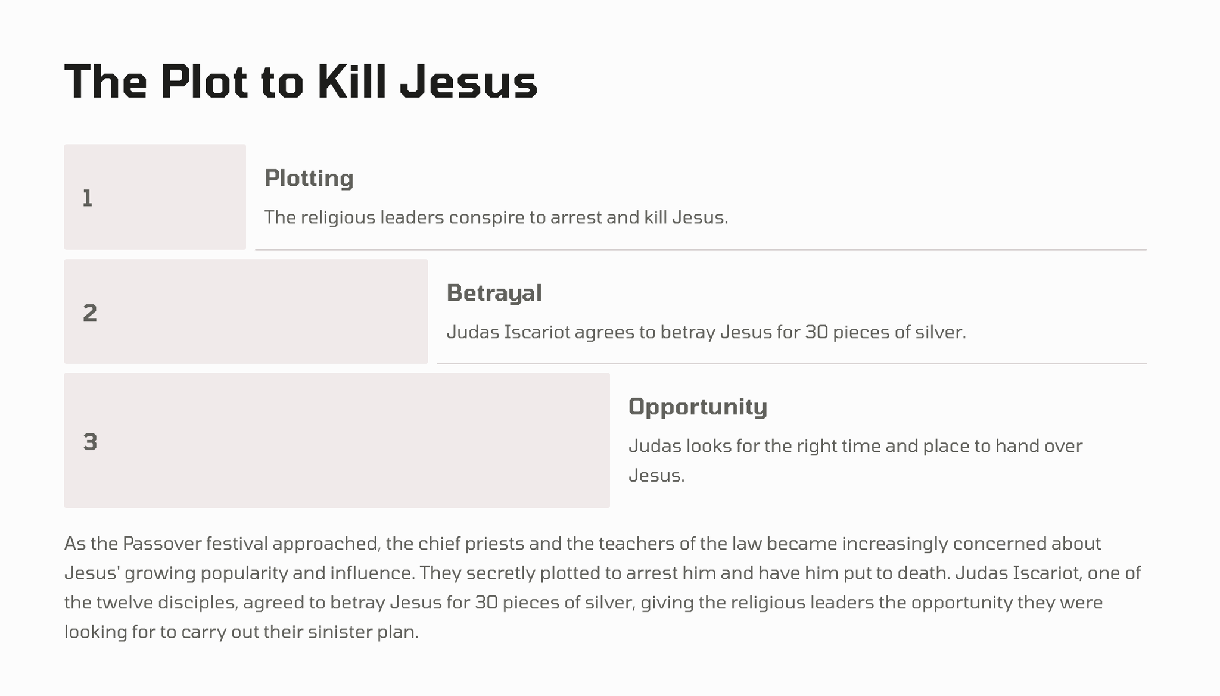Click the word "Jesus" in the slide title

468,82
